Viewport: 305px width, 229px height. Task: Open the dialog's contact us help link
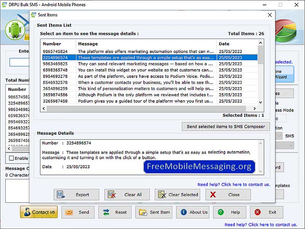point(234,184)
